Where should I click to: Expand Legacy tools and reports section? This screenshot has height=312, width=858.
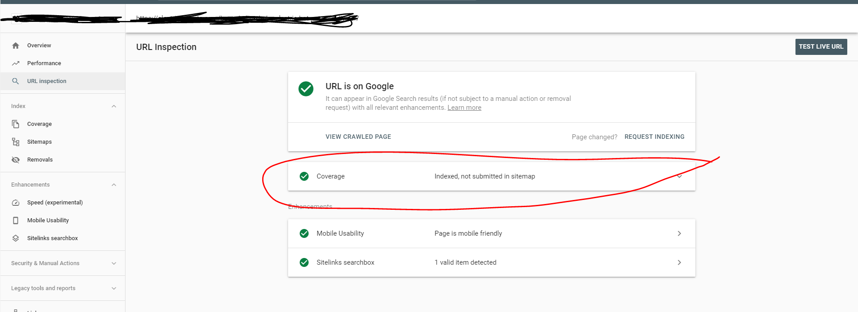point(114,288)
